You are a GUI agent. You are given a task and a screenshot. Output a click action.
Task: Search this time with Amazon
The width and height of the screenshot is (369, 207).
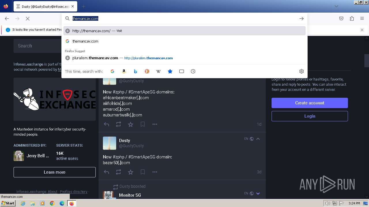point(124,71)
